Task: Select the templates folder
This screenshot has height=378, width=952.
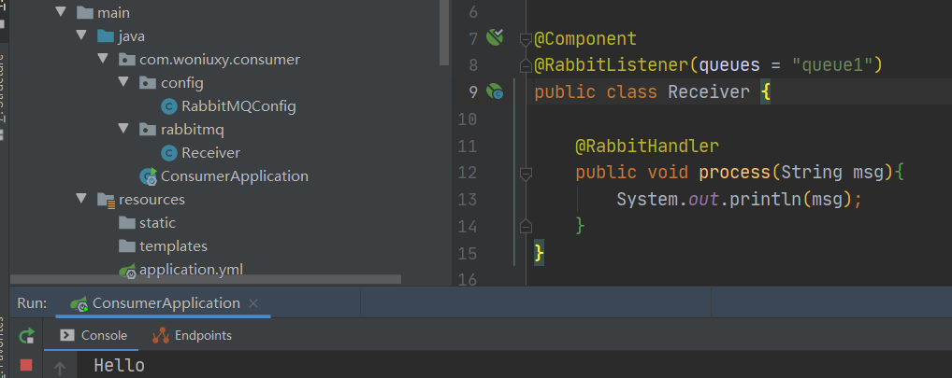Action: point(173,246)
